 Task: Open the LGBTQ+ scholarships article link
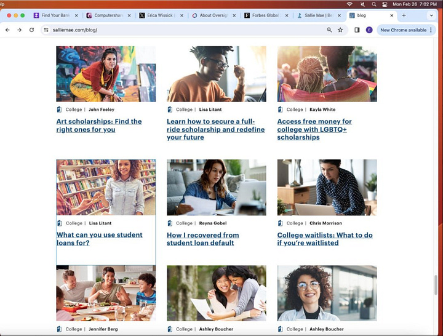[x=314, y=129]
